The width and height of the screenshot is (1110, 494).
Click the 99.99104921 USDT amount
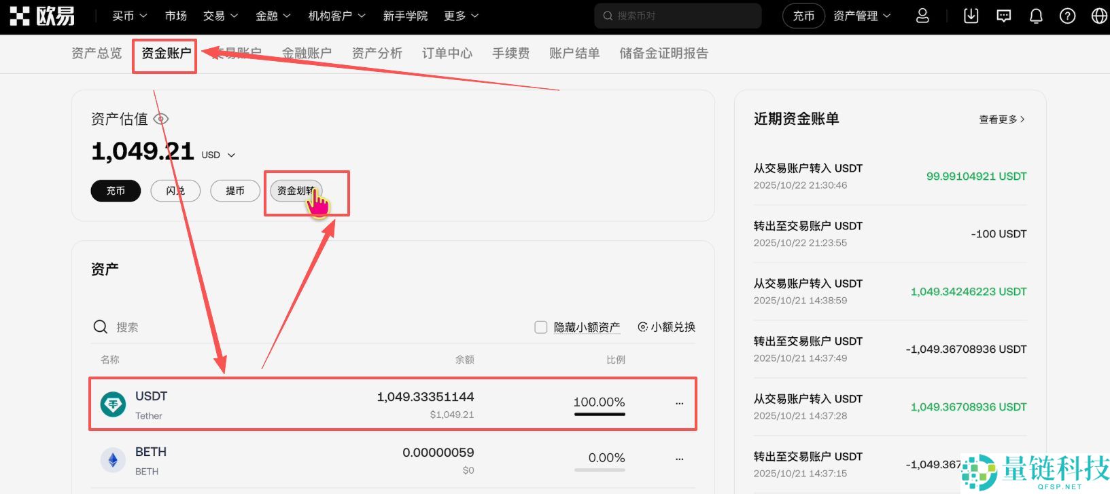coord(976,176)
